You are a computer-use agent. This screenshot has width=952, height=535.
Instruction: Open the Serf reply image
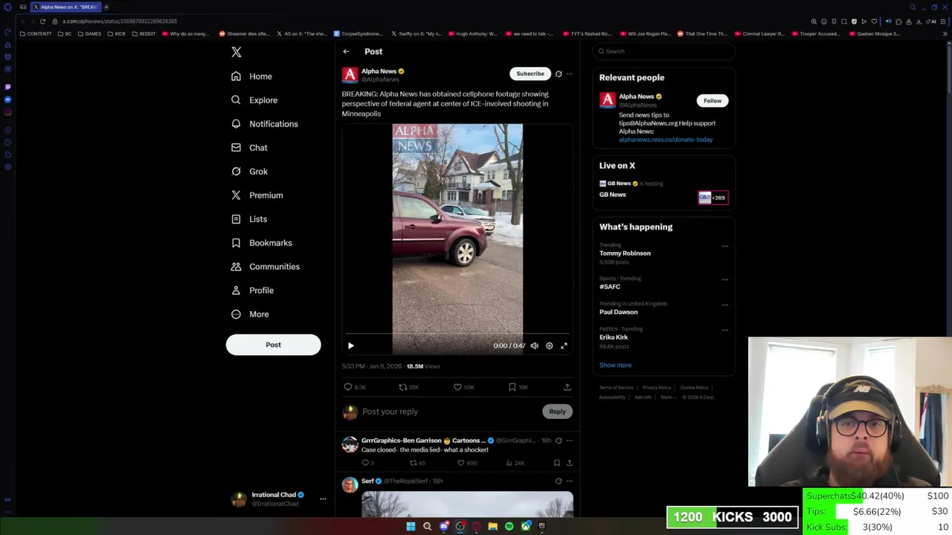click(467, 504)
